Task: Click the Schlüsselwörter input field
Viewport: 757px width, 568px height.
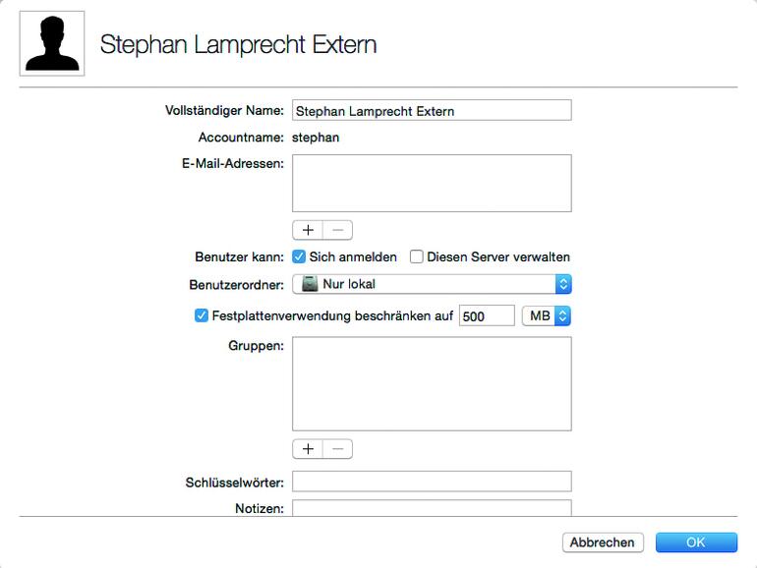Action: (x=432, y=482)
